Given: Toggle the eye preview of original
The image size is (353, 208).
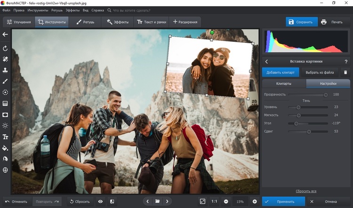Looking at the screenshot, I should pyautogui.click(x=100, y=201).
